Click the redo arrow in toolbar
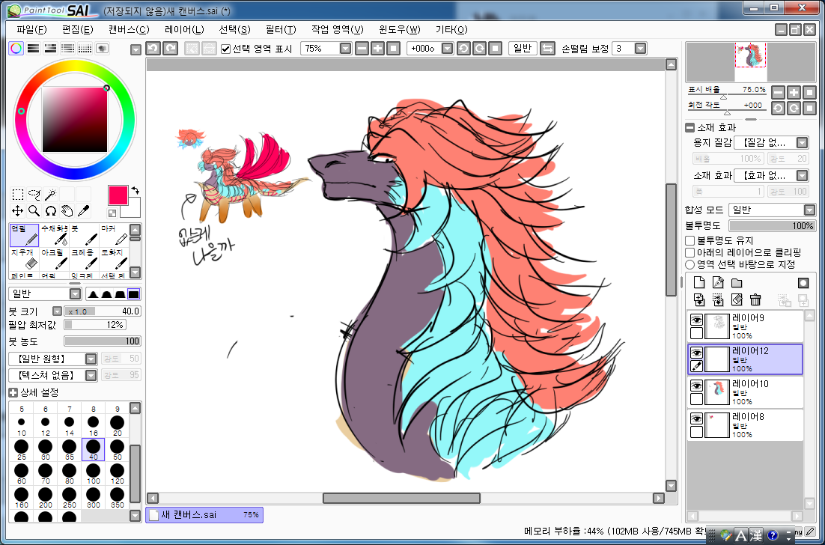This screenshot has height=545, width=825. pos(170,49)
